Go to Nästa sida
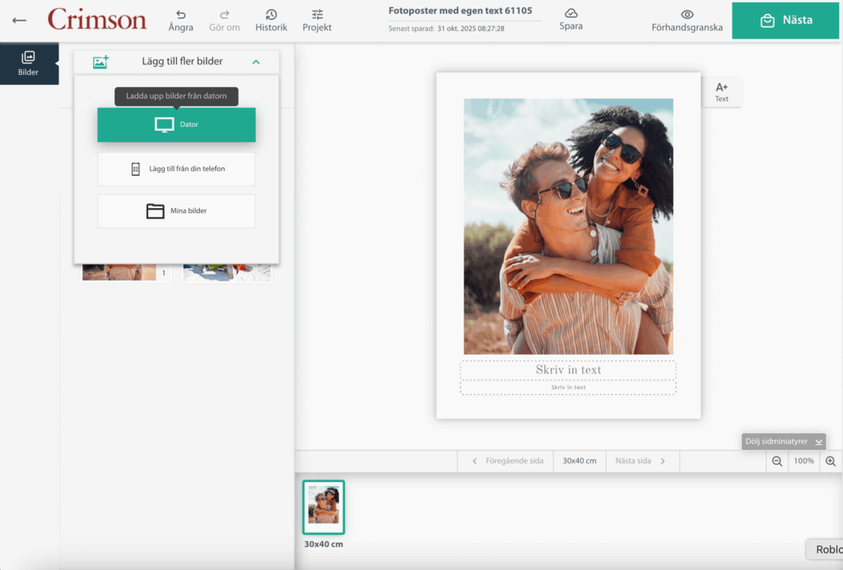This screenshot has height=570, width=843. pos(640,461)
